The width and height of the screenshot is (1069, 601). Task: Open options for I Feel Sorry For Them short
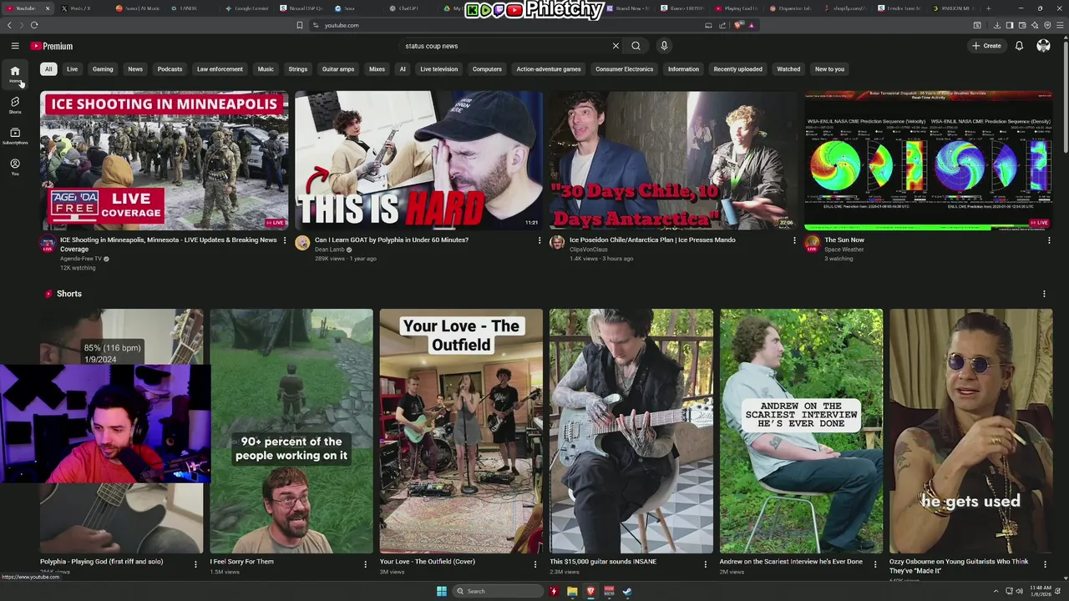tap(365, 564)
